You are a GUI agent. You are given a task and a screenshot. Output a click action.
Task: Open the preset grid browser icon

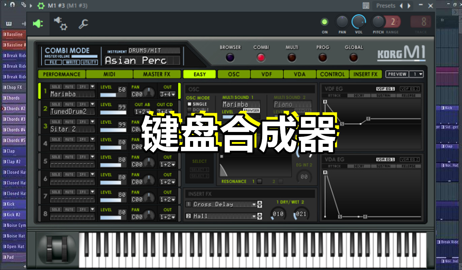tap(366, 5)
